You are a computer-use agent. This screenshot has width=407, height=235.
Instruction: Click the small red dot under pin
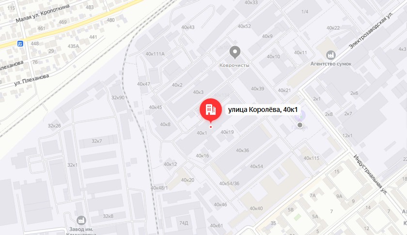point(211,127)
